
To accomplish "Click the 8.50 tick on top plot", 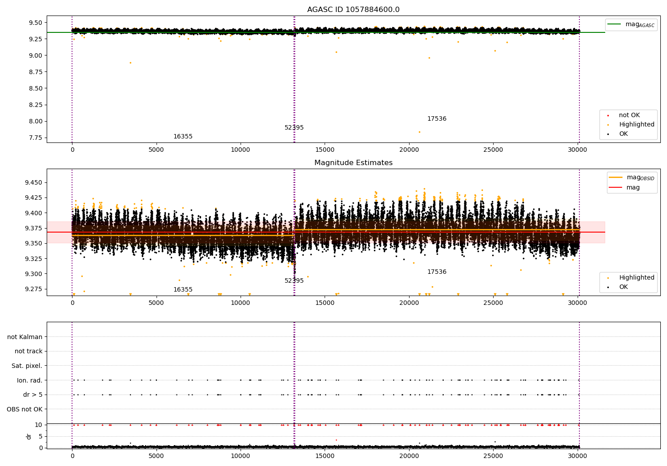I will coord(35,88).
